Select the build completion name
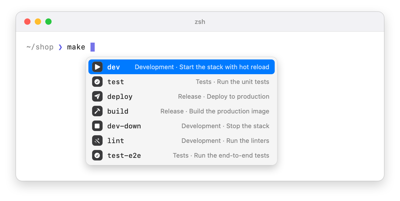 [118, 111]
